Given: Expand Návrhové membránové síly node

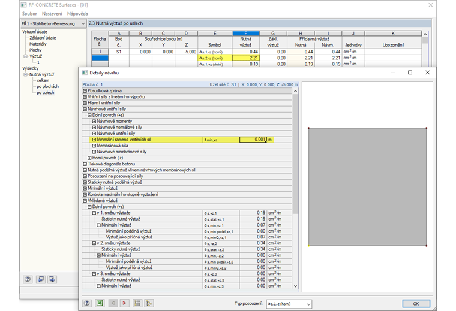Looking at the screenshot, I should [94, 152].
